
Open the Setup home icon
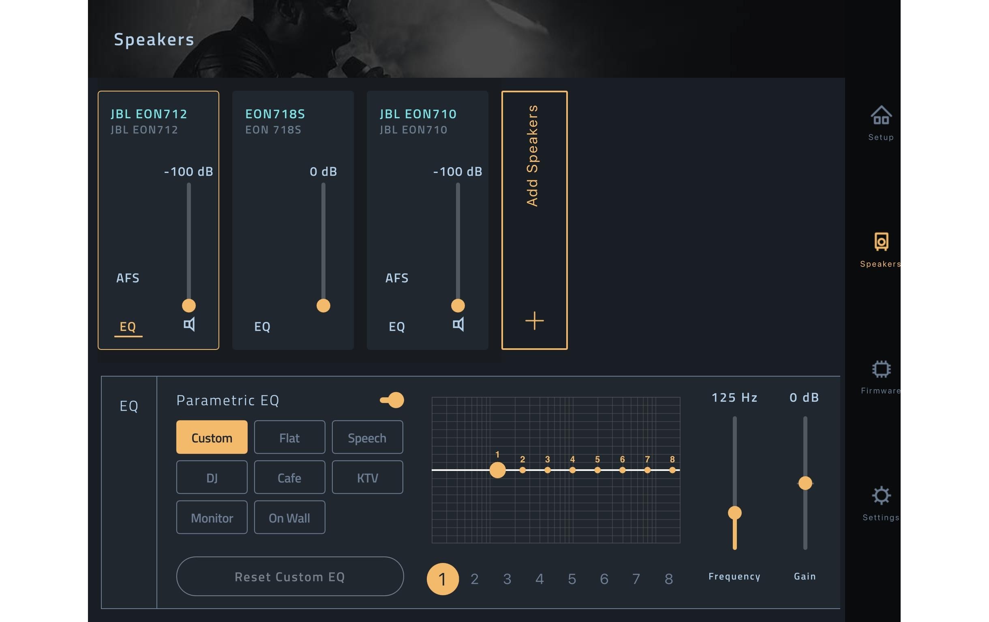pyautogui.click(x=881, y=116)
